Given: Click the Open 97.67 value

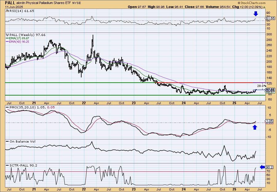Looking at the screenshot, I should coord(137,7).
